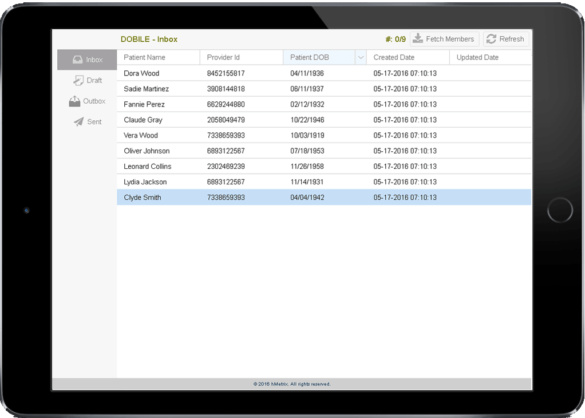Screen dimensions: 585x418
Task: Sort by Created Date column header
Action: coord(394,57)
